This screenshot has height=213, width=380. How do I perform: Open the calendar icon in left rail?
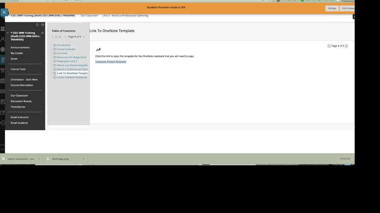(x=3, y=81)
